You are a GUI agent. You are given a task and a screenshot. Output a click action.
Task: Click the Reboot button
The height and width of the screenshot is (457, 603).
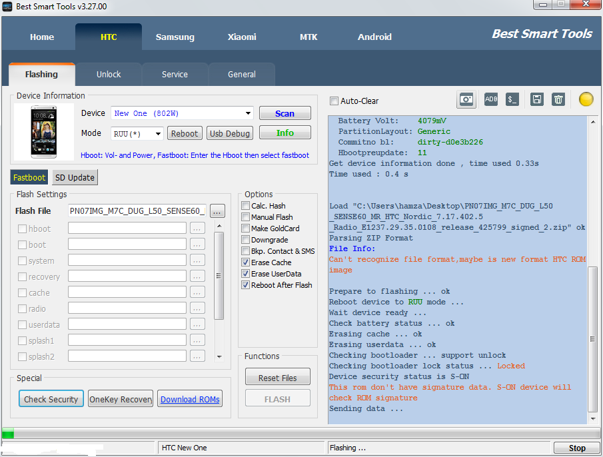(x=184, y=133)
